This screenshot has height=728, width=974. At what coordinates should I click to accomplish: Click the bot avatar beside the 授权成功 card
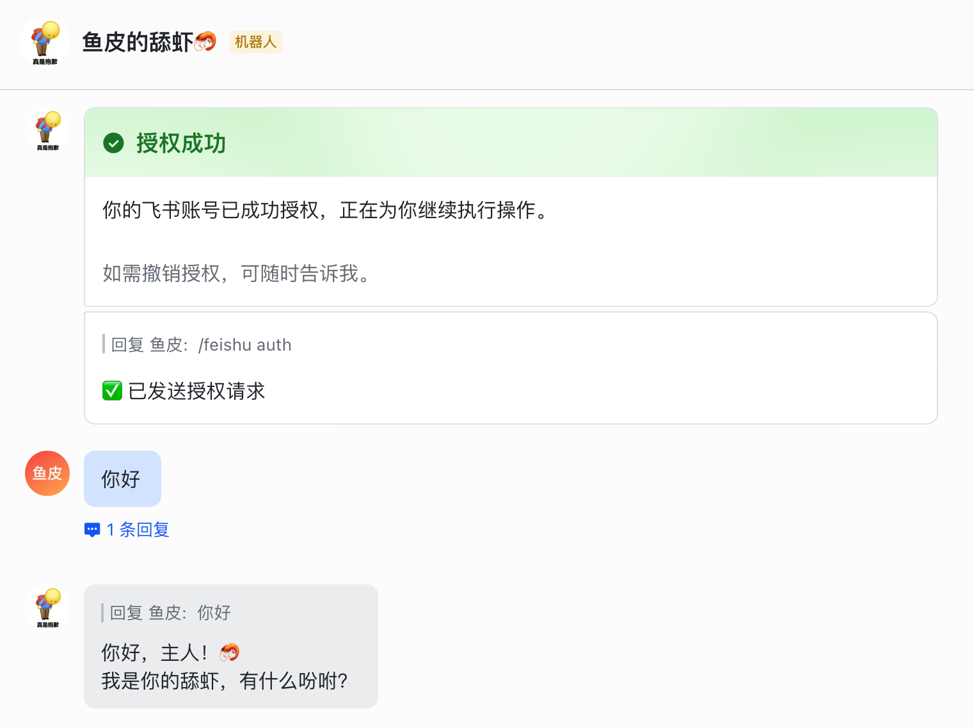[x=47, y=130]
